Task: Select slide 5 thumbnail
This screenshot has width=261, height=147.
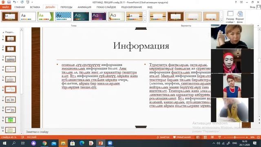Action: click(11, 79)
